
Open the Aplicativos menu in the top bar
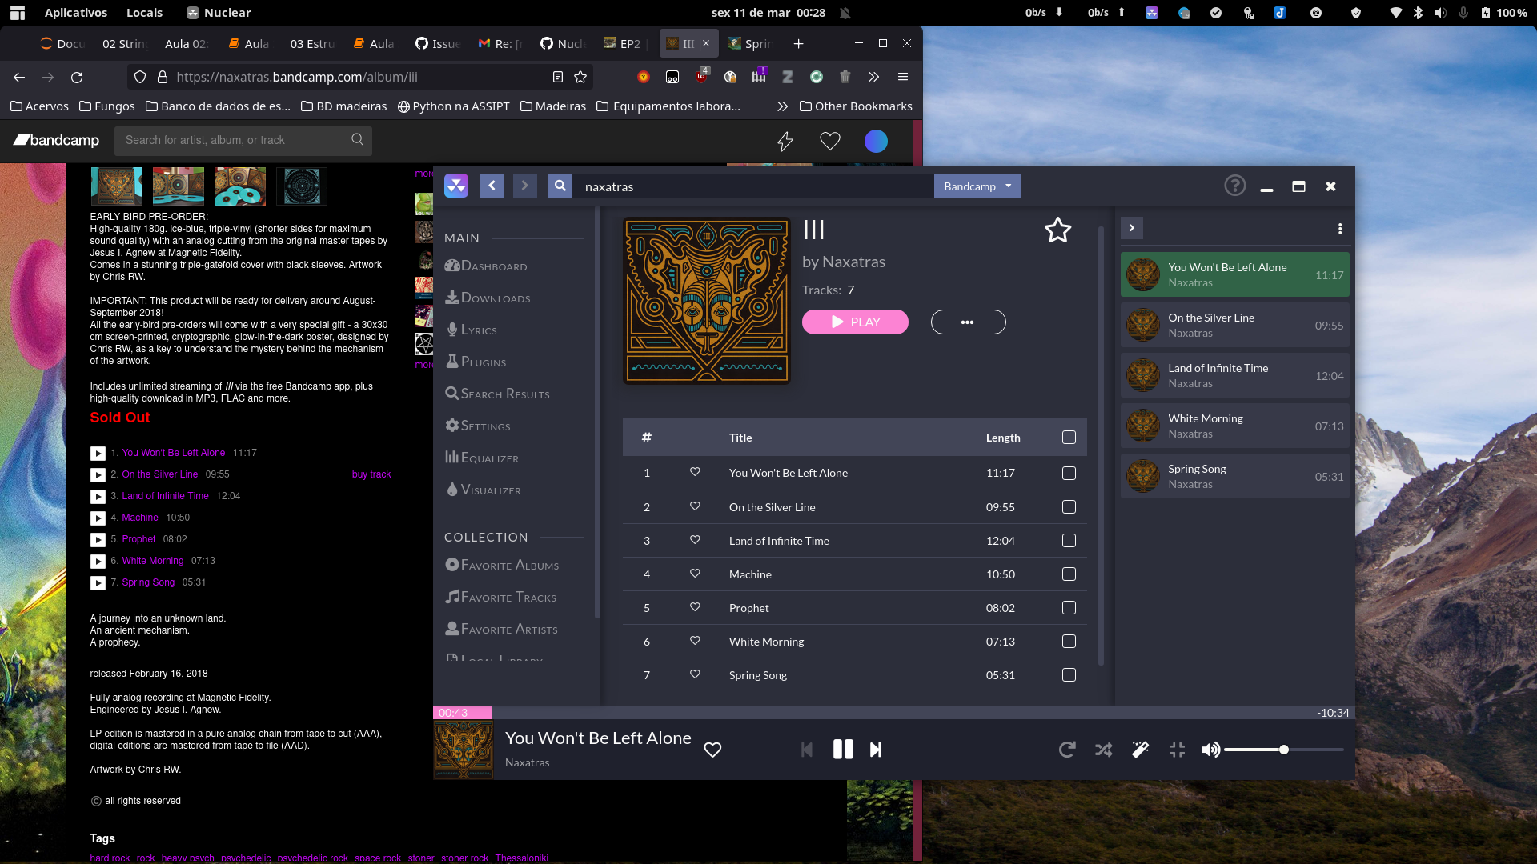75,12
